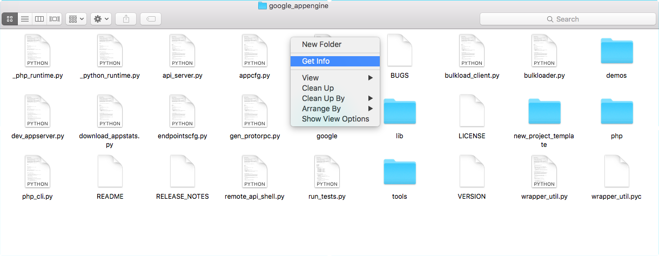The width and height of the screenshot is (659, 256).
Task: Expand the View submenu
Action: [335, 78]
